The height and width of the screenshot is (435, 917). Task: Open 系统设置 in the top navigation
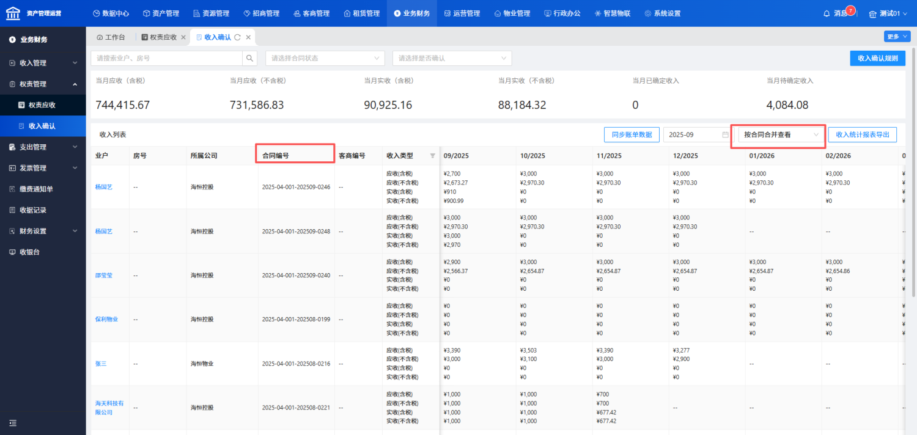663,13
